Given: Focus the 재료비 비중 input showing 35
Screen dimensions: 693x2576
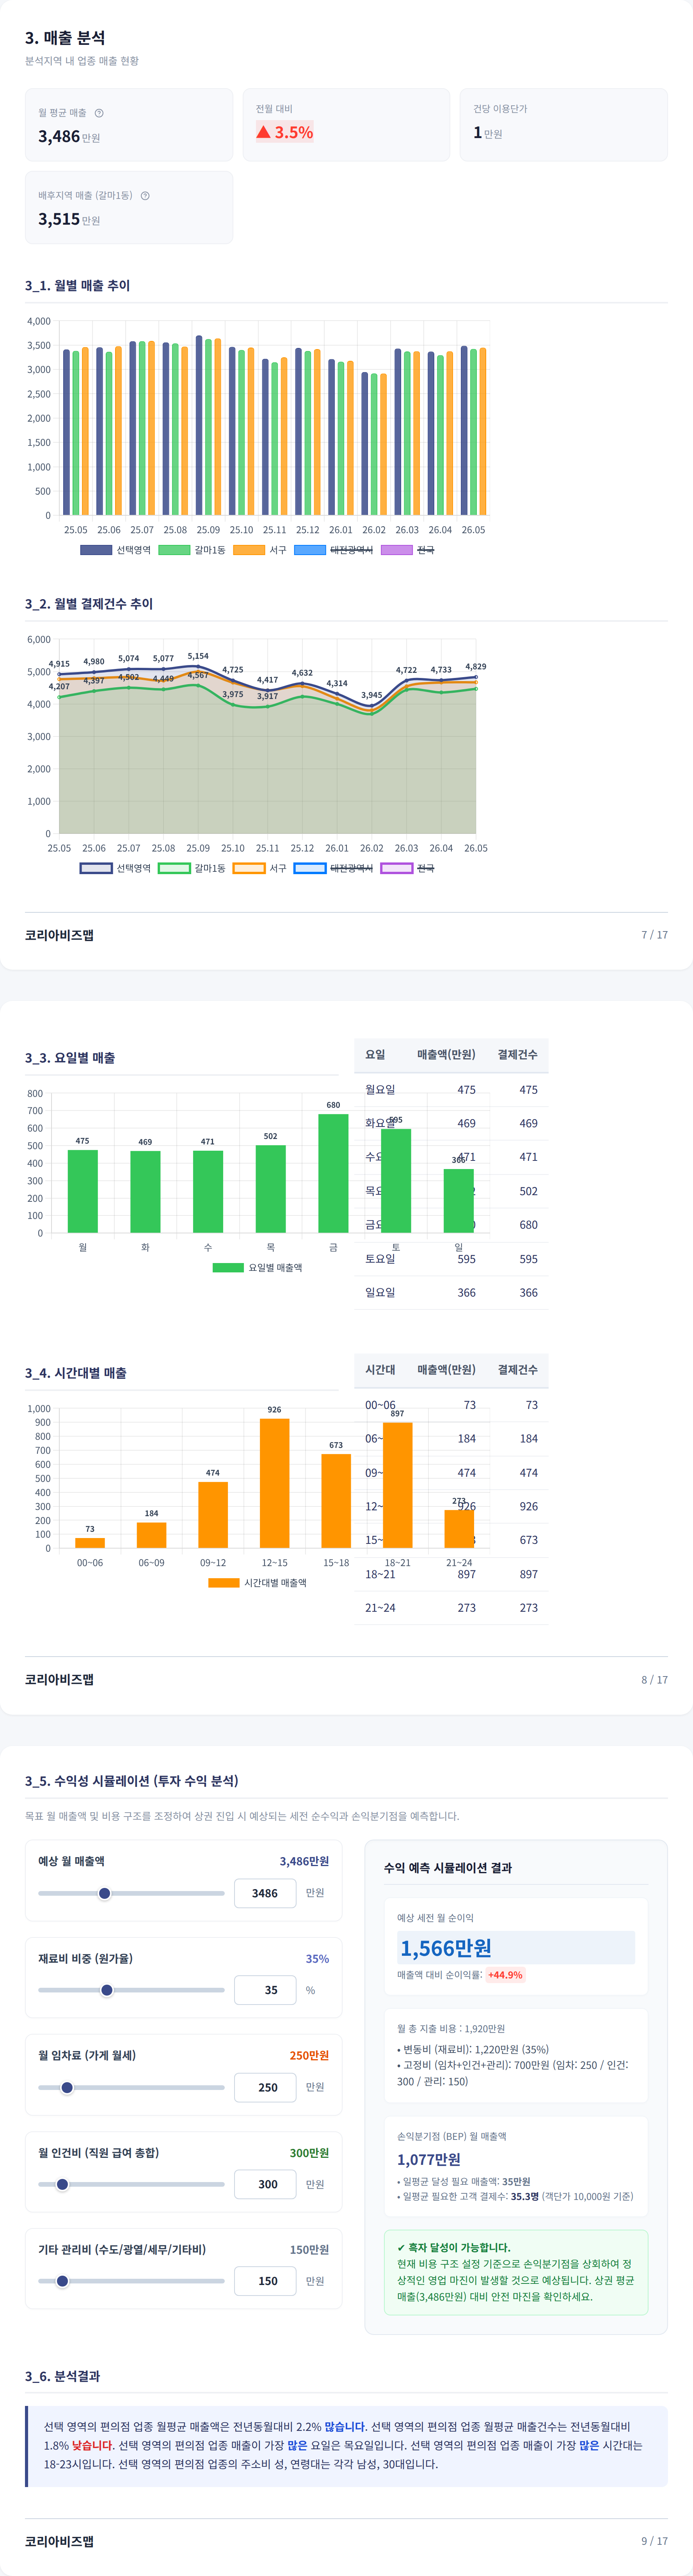Looking at the screenshot, I should point(265,1990).
